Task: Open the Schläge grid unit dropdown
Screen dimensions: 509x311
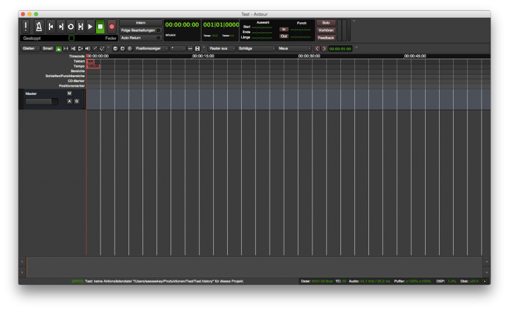Action: (256, 48)
